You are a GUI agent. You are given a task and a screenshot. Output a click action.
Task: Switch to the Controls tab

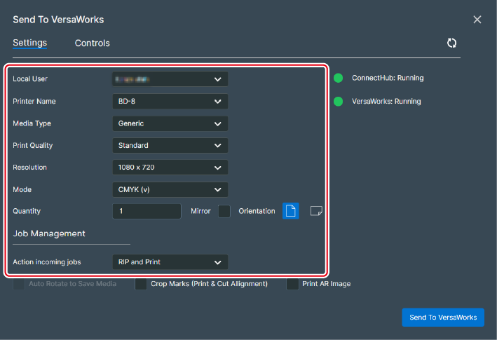[x=93, y=43]
